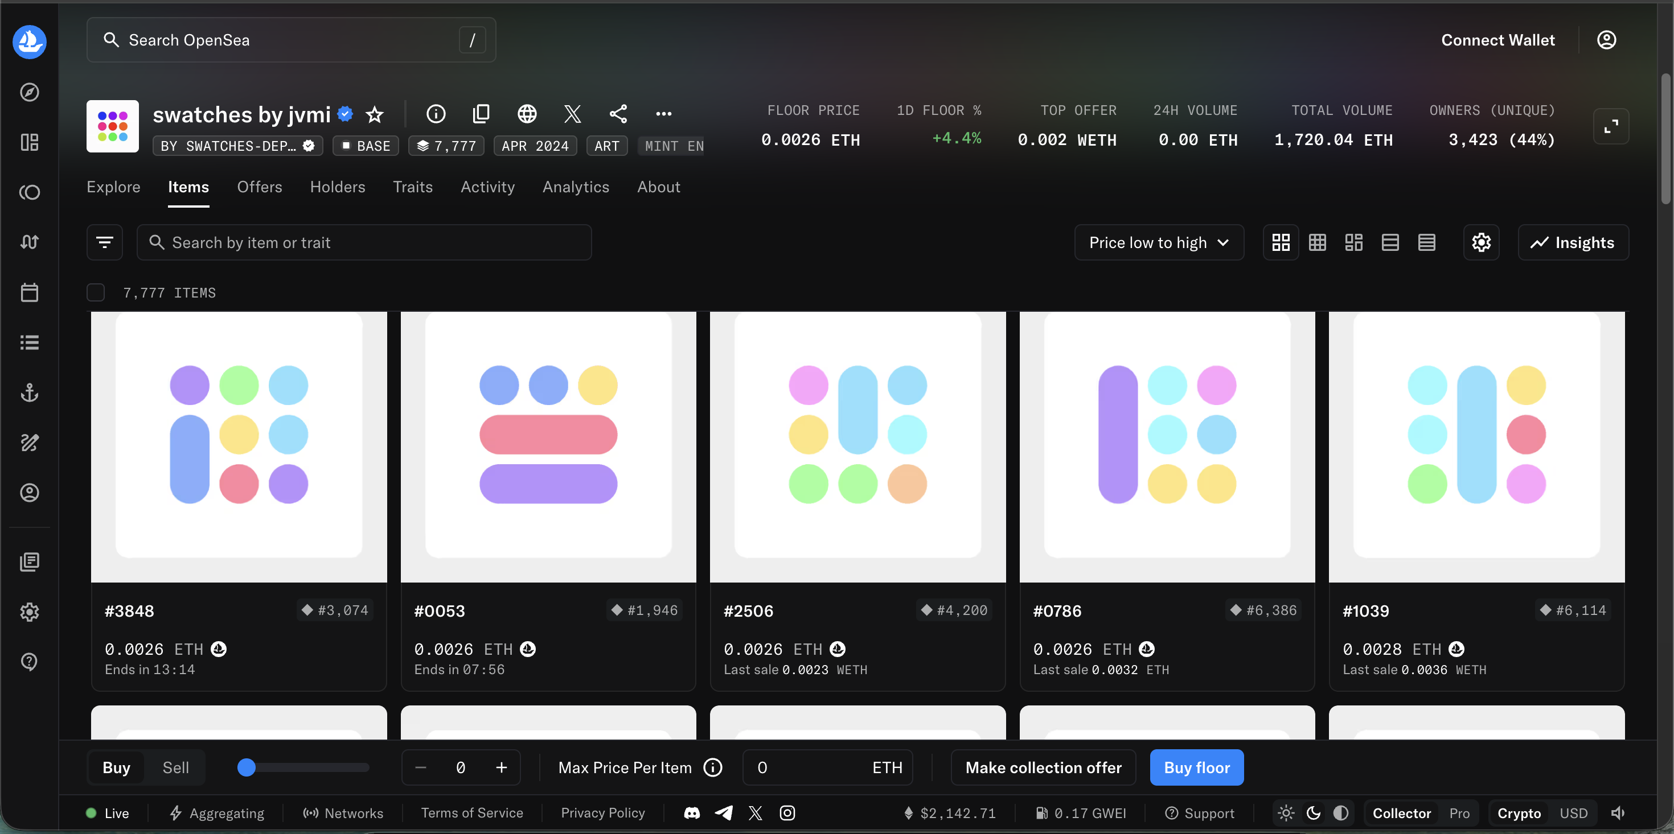Open the three-dot more options menu
1674x834 pixels.
click(x=663, y=114)
